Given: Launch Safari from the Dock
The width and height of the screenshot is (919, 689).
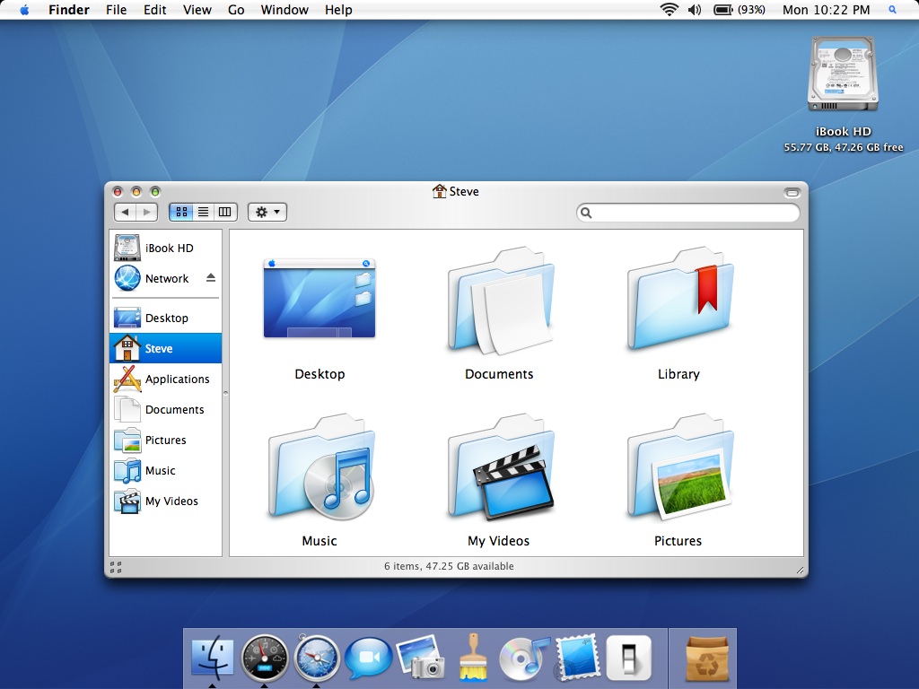Looking at the screenshot, I should coord(317,659).
